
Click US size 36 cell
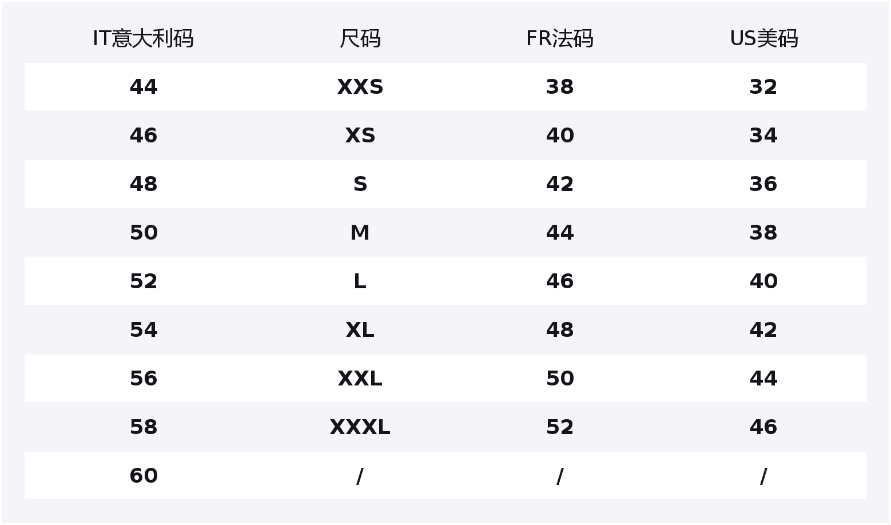click(x=763, y=184)
